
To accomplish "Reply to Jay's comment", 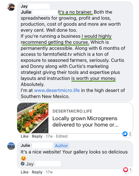I will 37,136.
